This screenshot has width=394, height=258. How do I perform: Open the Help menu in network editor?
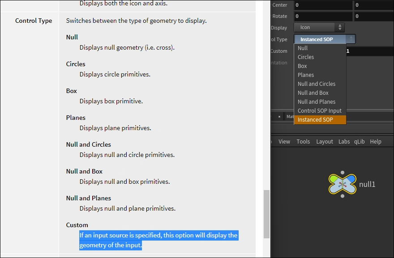(375, 142)
